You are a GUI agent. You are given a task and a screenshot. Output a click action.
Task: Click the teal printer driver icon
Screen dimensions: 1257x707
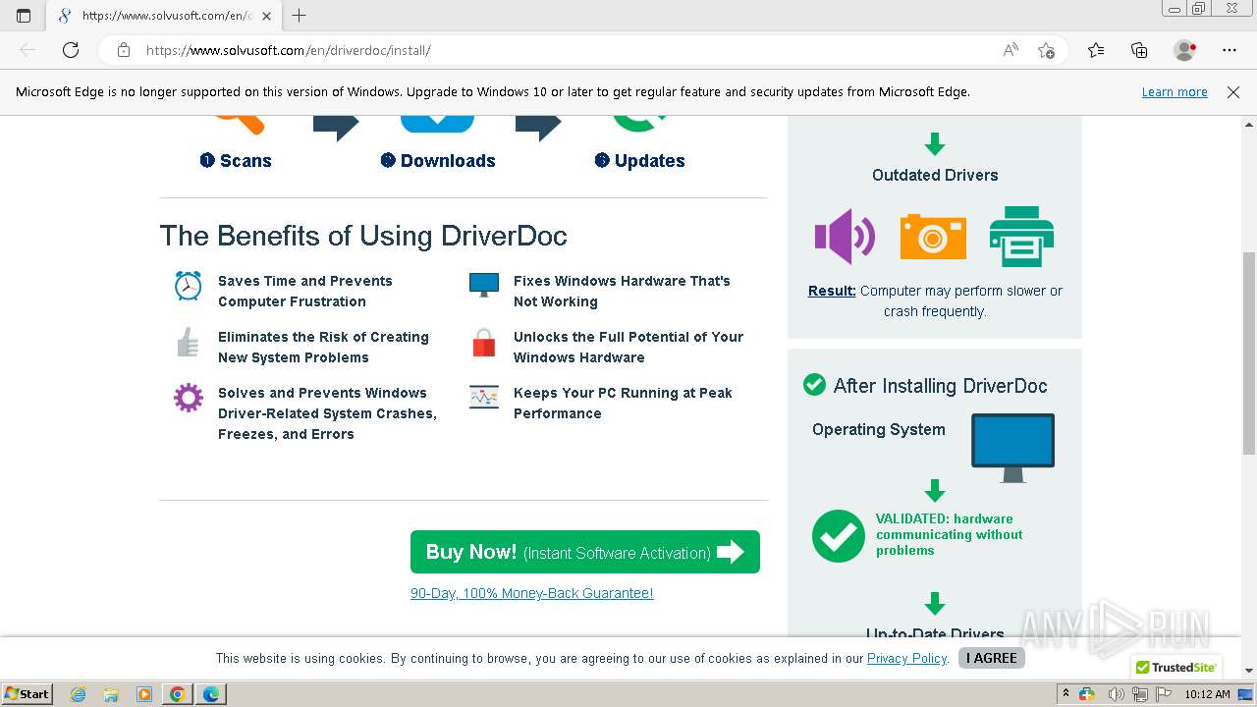[1021, 237]
